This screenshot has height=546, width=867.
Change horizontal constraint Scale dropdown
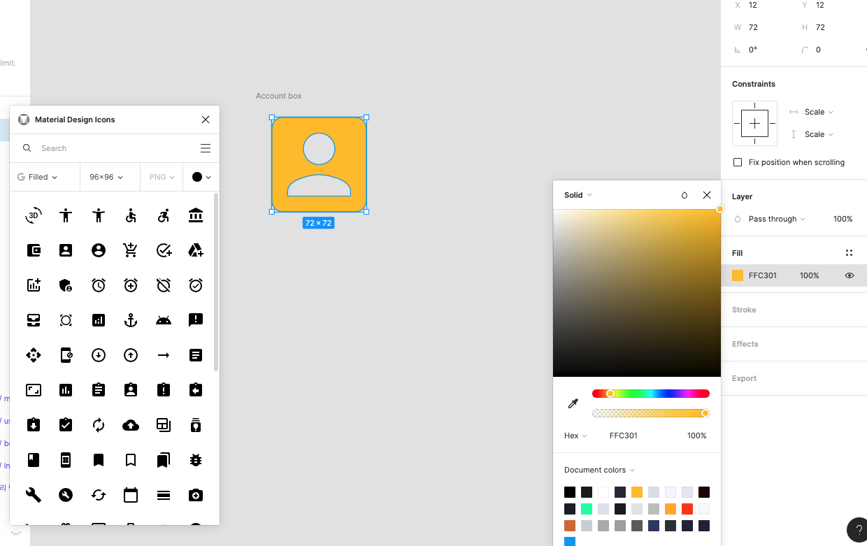819,112
